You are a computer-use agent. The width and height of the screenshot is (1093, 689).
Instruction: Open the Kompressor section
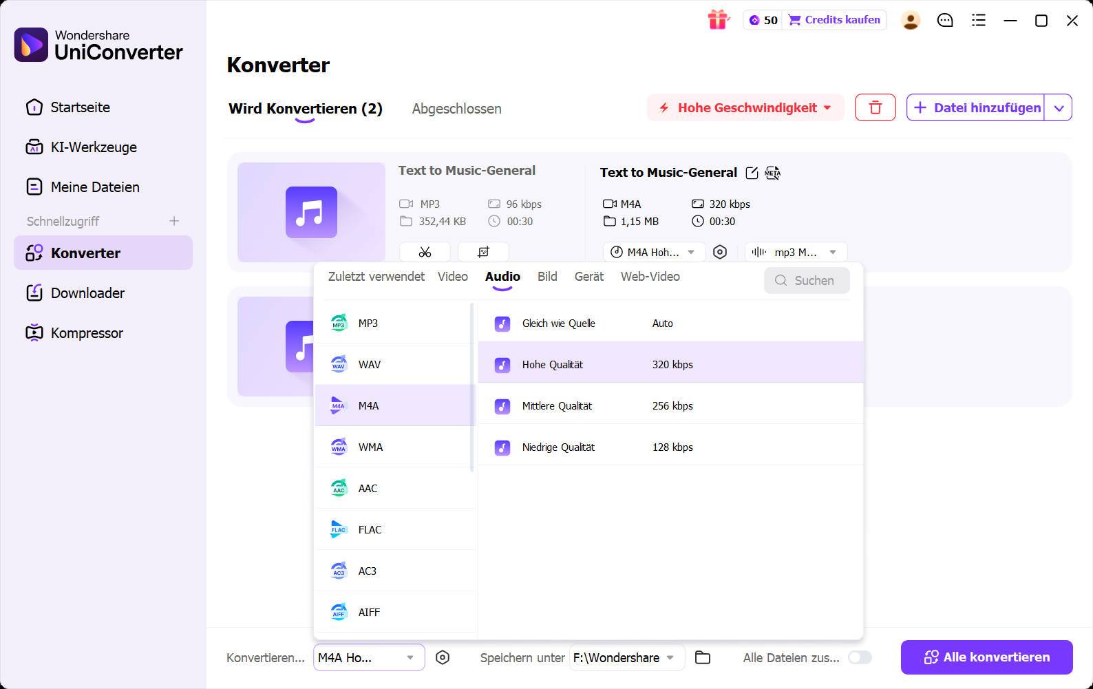103,333
